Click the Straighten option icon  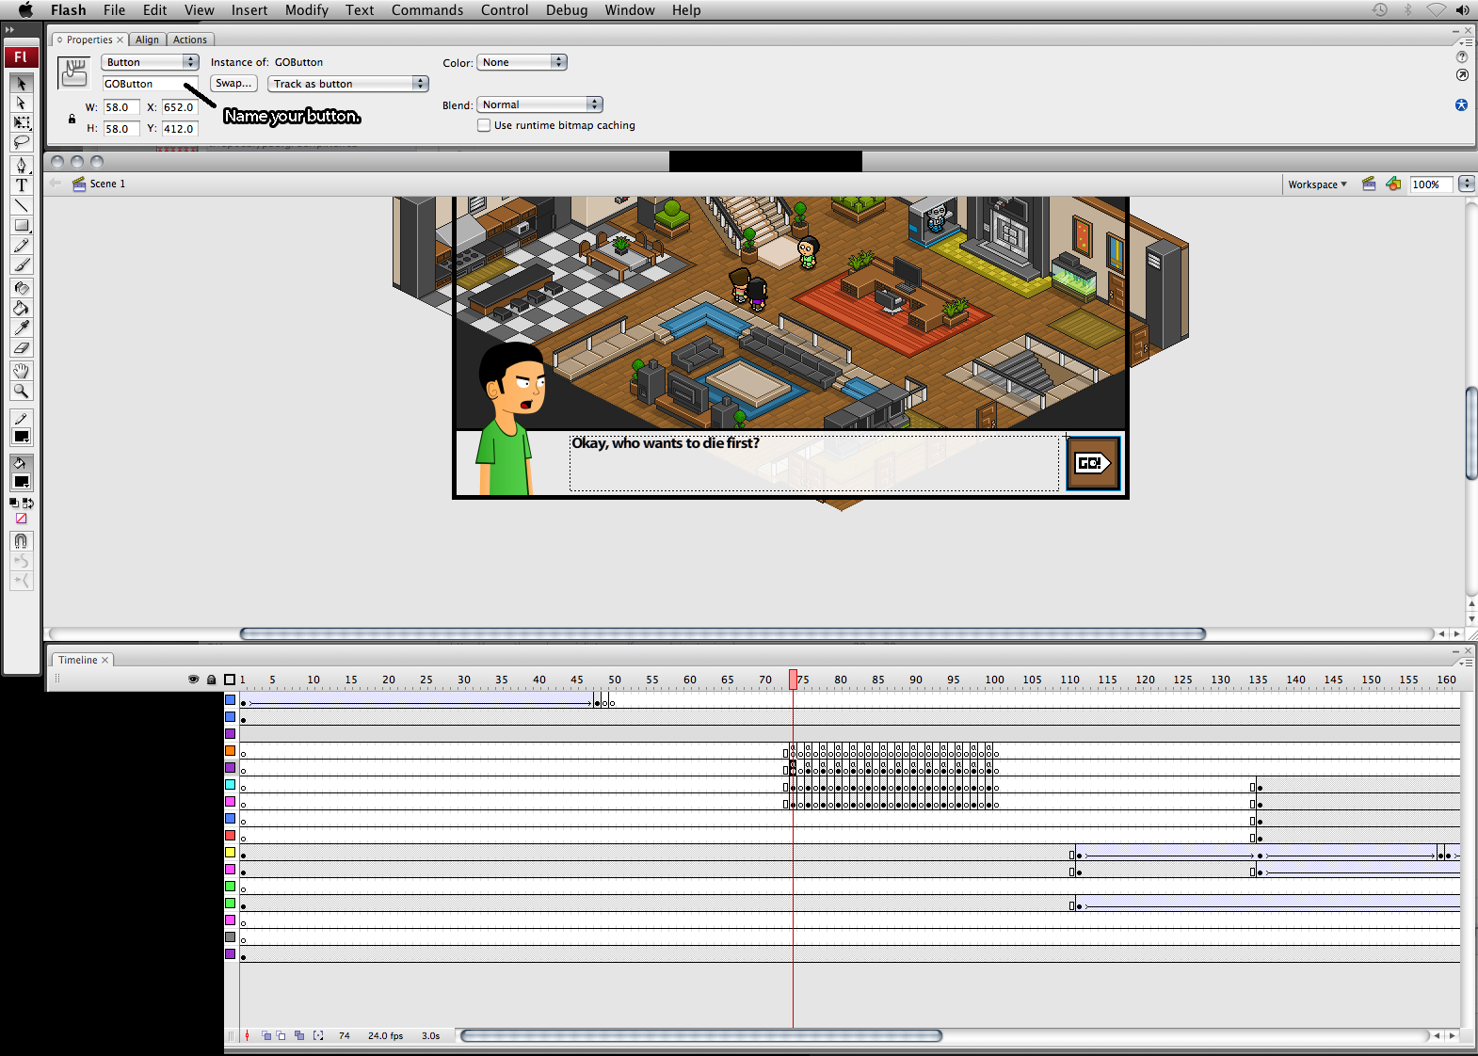pyautogui.click(x=22, y=581)
